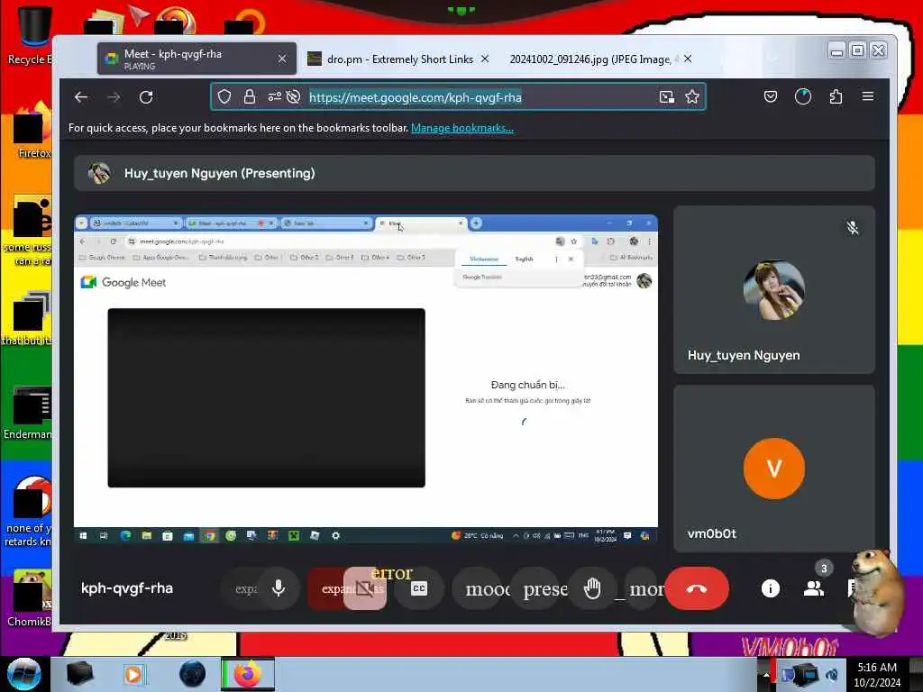
Task: Open the Firefox desktop shortcut
Action: 31,131
